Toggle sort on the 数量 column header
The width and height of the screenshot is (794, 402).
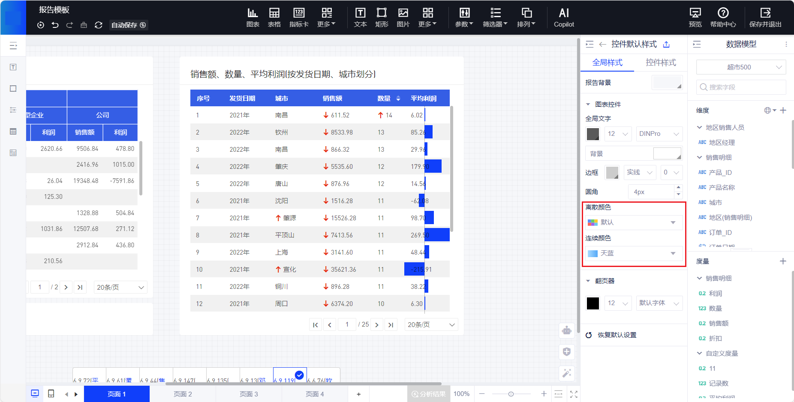398,99
